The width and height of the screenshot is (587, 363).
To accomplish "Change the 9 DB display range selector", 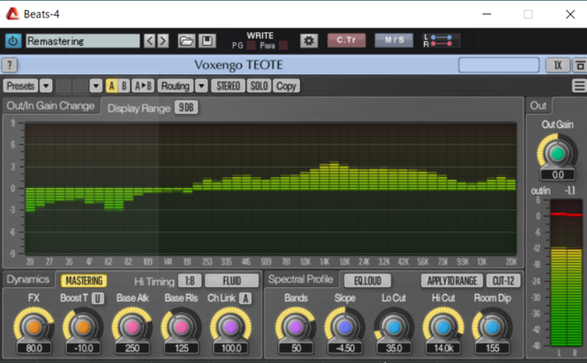I will [186, 108].
